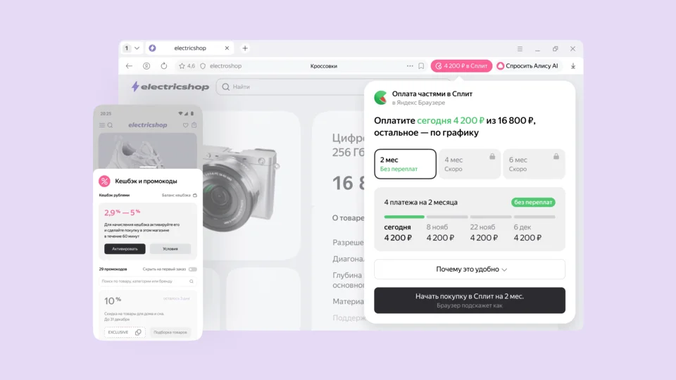Open the account profile icon in toolbar
Image resolution: width=676 pixels, height=380 pixels.
[x=146, y=66]
